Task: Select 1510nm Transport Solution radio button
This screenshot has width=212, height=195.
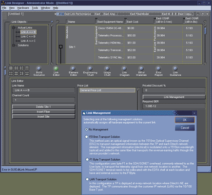Action: [87, 137]
